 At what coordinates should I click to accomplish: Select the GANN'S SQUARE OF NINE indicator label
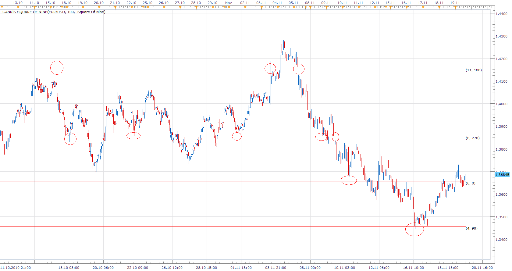tap(54, 12)
